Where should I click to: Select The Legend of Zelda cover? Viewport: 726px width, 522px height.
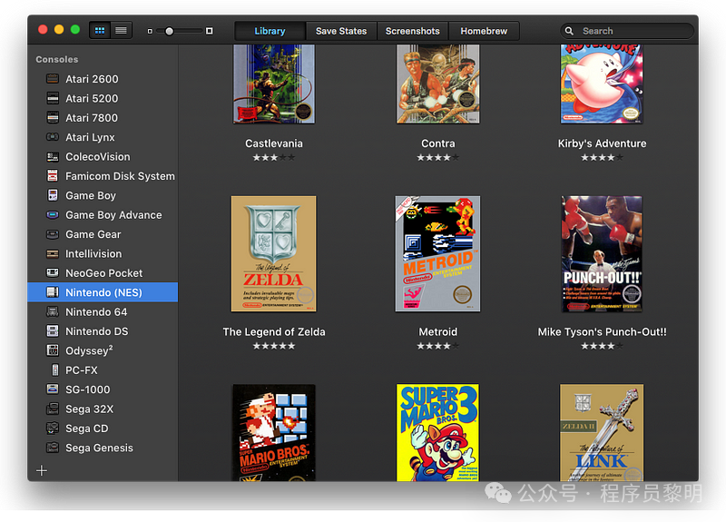tap(274, 254)
